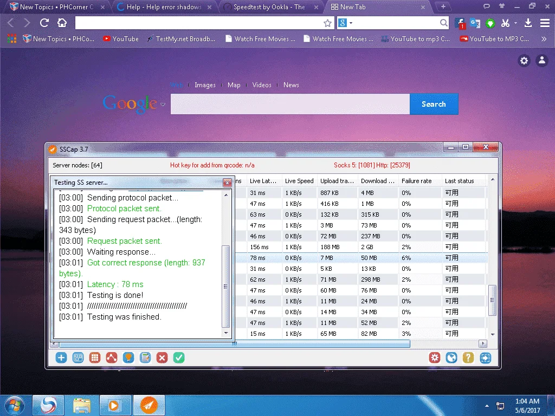Open the Google Translate extension icon
This screenshot has height=416, width=555.
tap(475, 23)
